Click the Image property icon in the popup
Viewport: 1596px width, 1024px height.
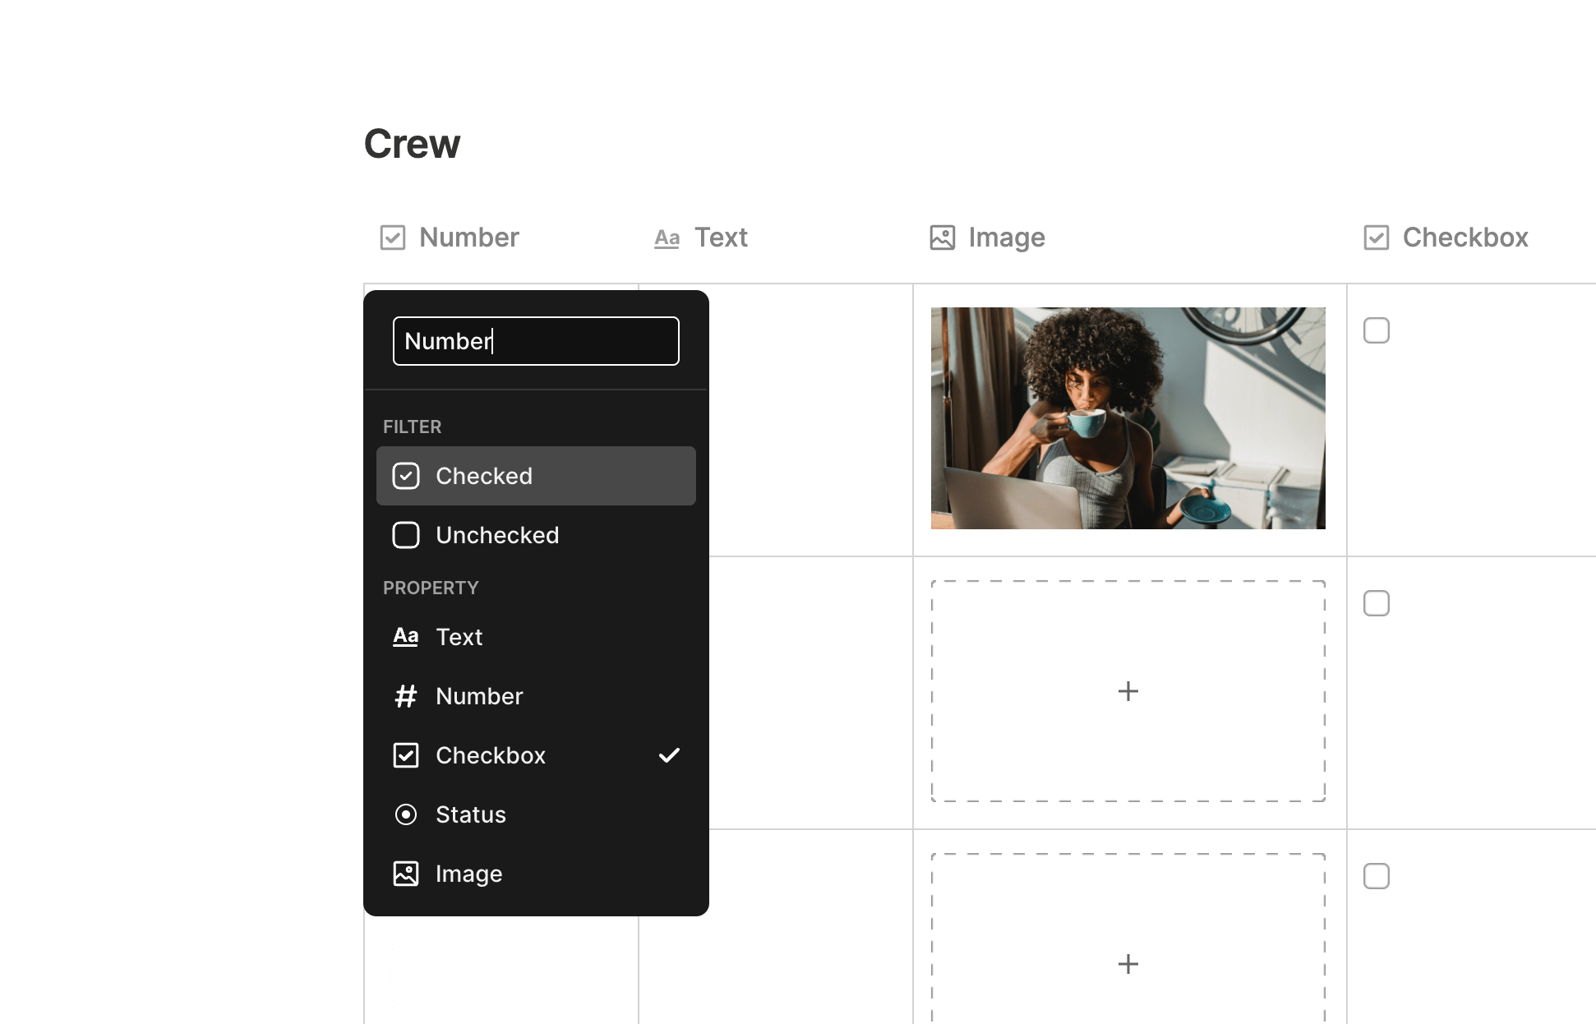(406, 874)
